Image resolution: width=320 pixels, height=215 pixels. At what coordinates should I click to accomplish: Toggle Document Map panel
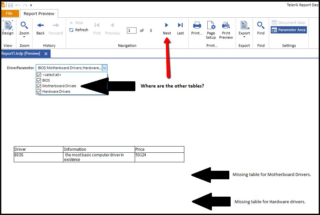tap(288, 23)
